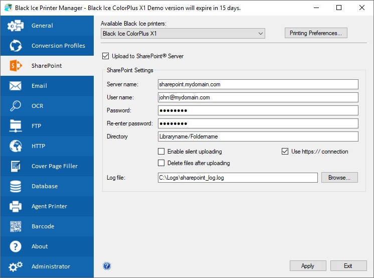Open the Database tab label
Image resolution: width=374 pixels, height=278 pixels.
pos(45,186)
